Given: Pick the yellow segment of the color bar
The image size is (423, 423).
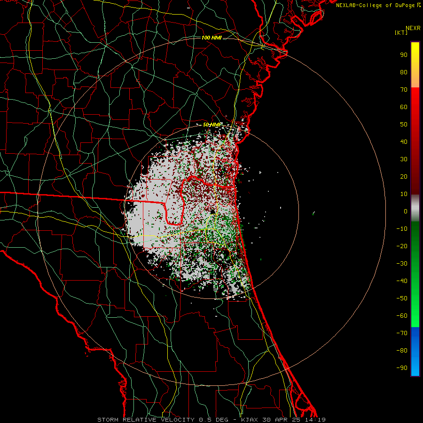Looking at the screenshot, I should [415, 65].
